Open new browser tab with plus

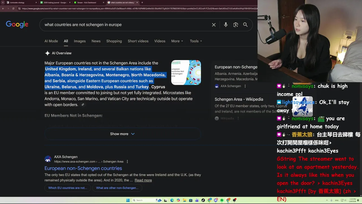tap(142, 3)
